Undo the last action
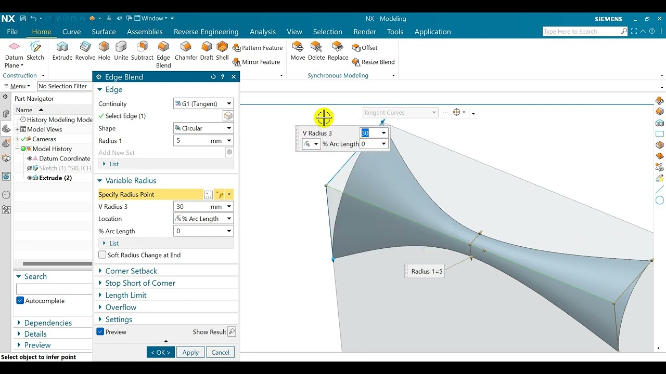 (33, 19)
